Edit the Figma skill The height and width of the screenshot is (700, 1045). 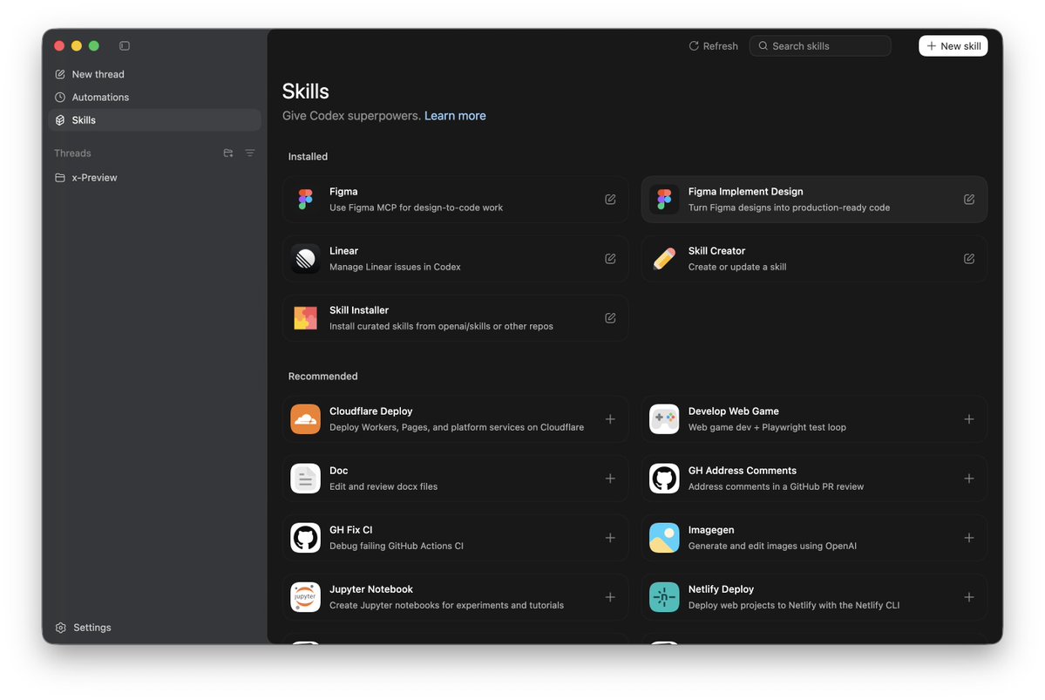click(x=610, y=200)
